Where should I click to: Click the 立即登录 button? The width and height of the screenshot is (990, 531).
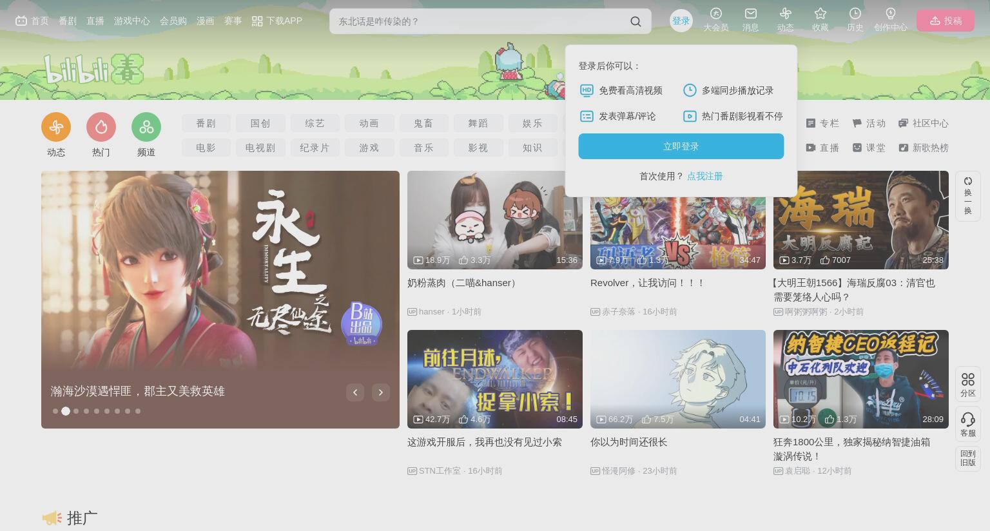[x=681, y=146]
